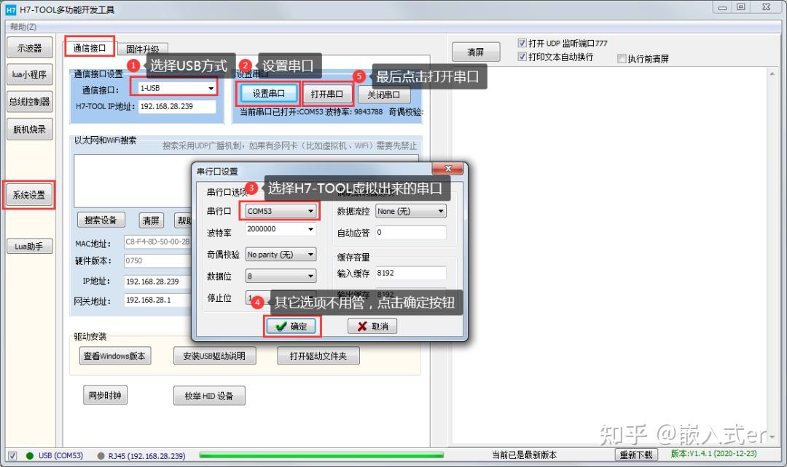Open the 帮助(Z) menu

[x=22, y=26]
